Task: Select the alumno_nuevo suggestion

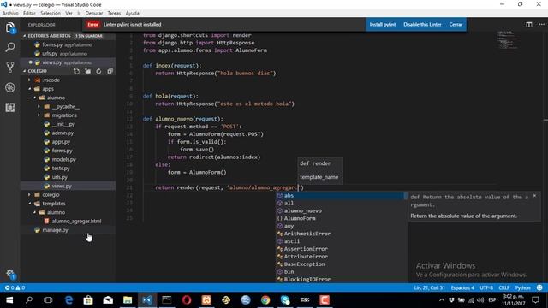Action: [342, 210]
